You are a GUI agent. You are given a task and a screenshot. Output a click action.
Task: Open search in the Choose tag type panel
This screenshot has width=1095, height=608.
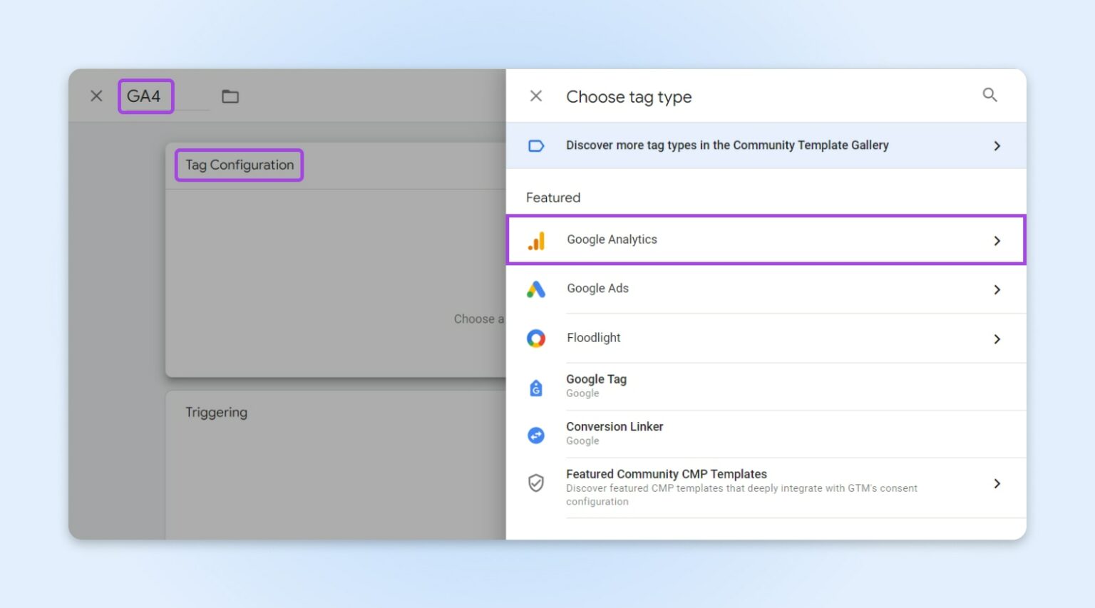click(989, 95)
